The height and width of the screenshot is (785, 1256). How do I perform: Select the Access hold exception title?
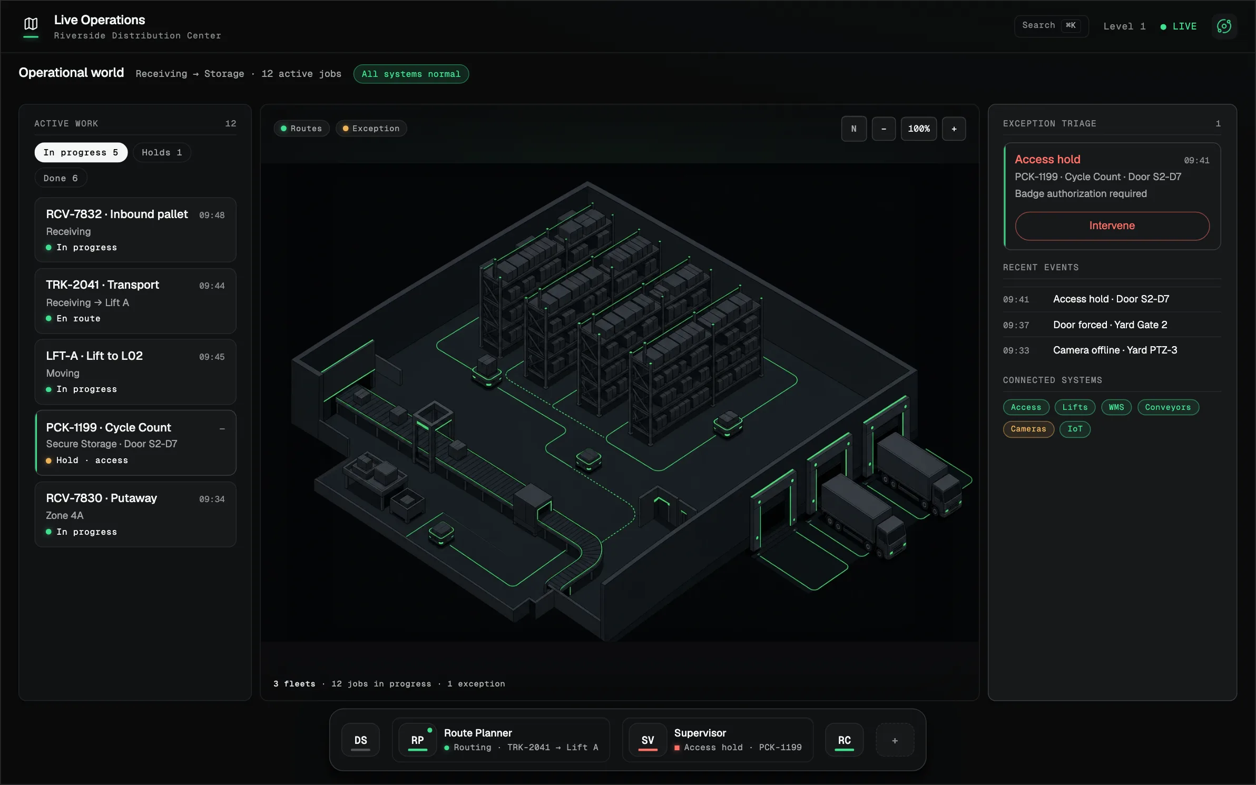click(1047, 160)
